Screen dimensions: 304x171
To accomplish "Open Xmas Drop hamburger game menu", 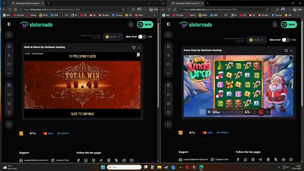I will click(209, 112).
